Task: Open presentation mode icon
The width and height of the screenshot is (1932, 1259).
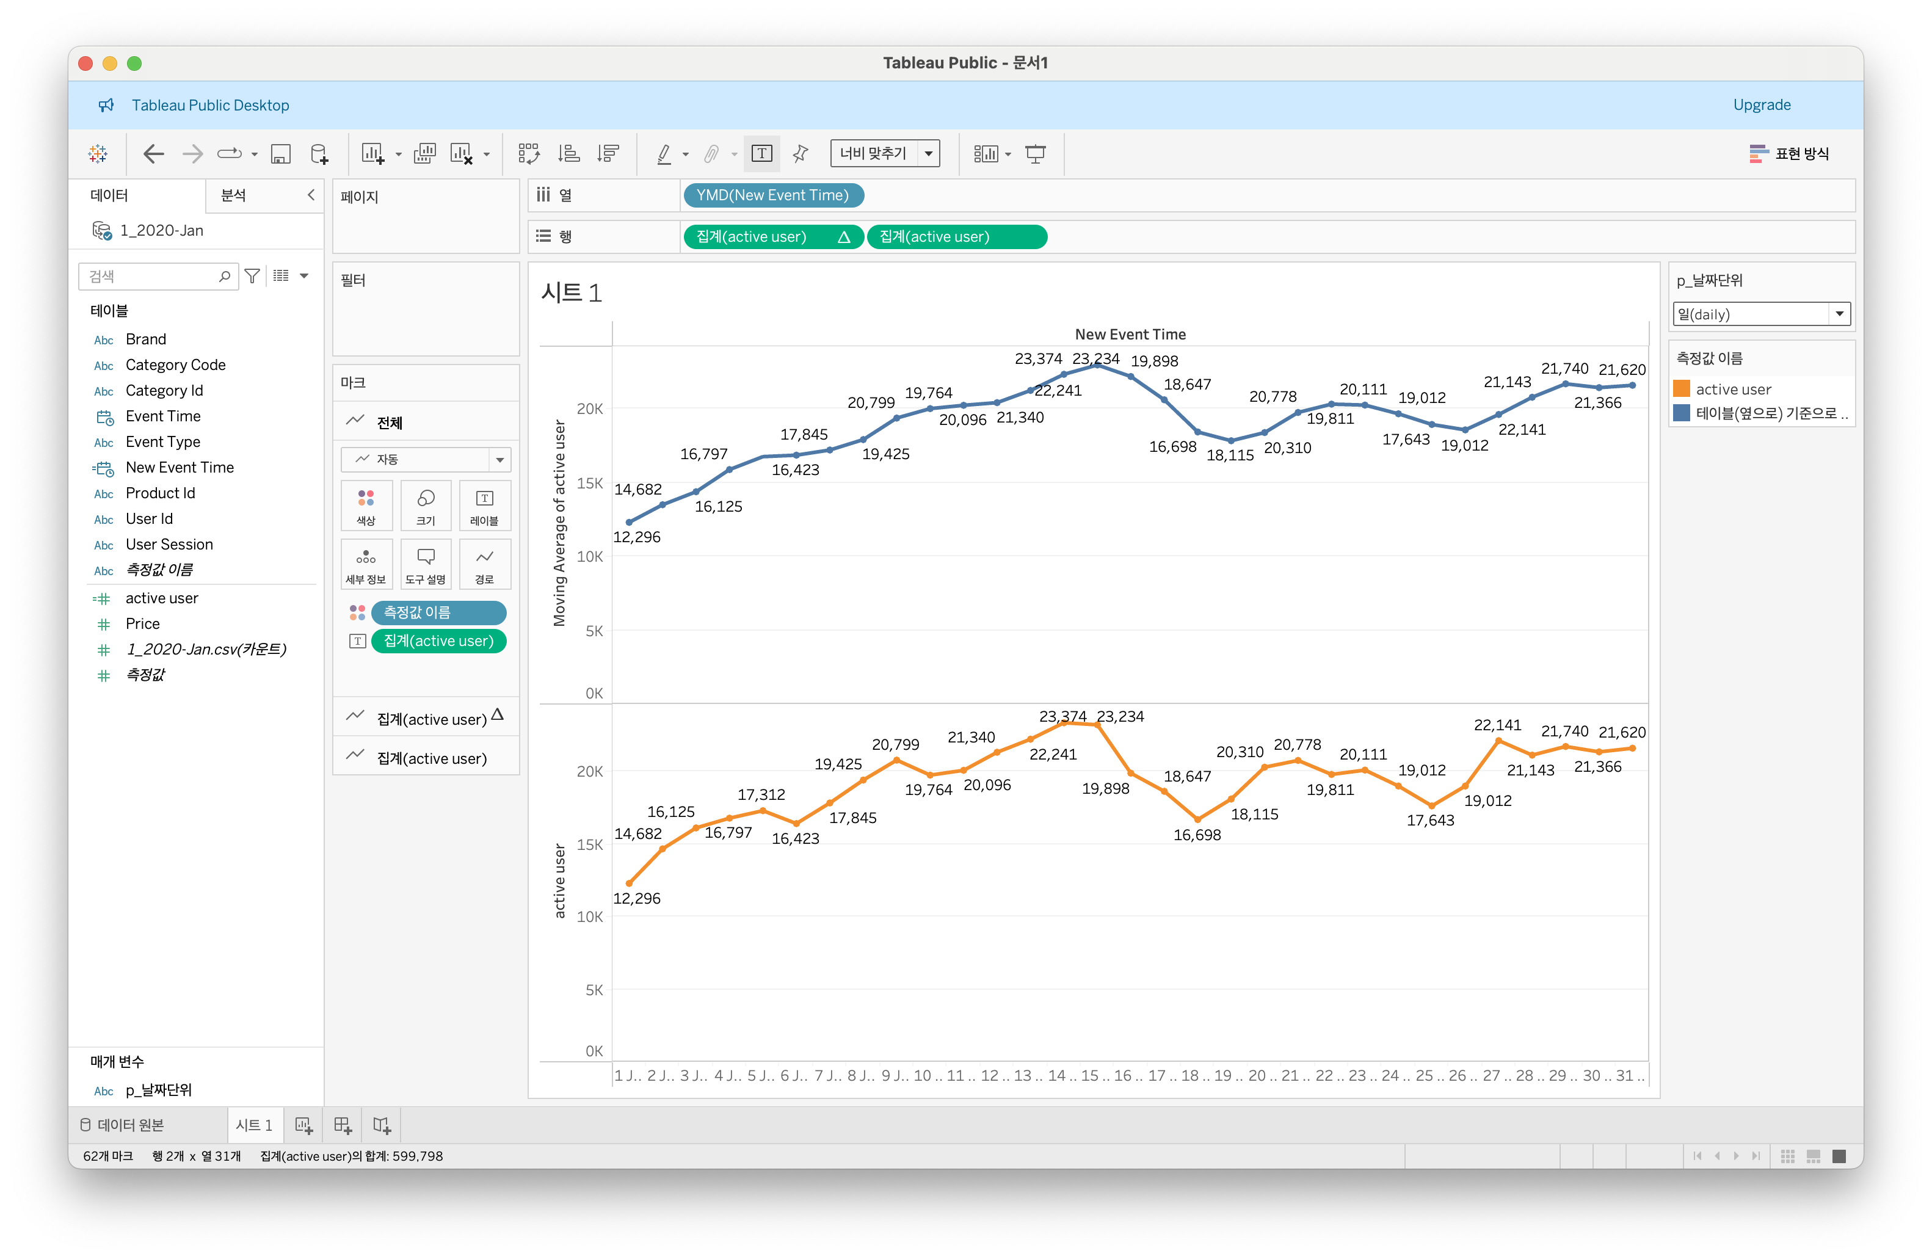Action: (x=1035, y=153)
